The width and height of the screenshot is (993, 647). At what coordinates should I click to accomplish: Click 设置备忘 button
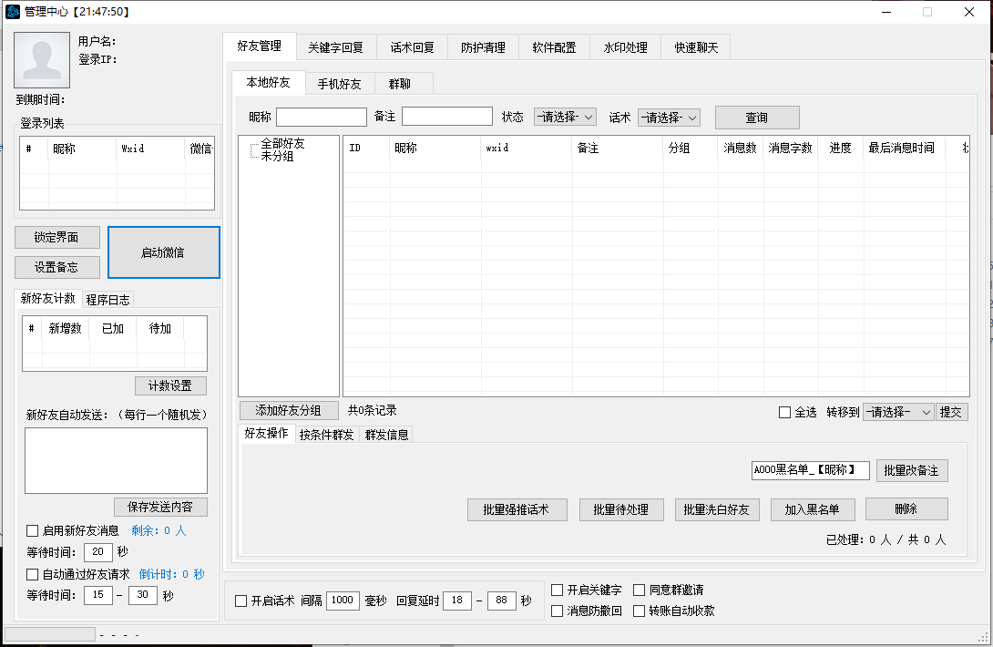coord(57,267)
